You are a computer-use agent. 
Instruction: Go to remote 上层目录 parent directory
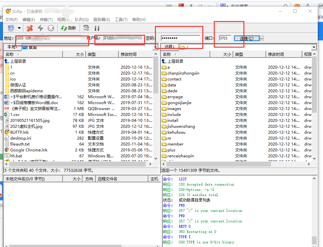[x=176, y=61]
